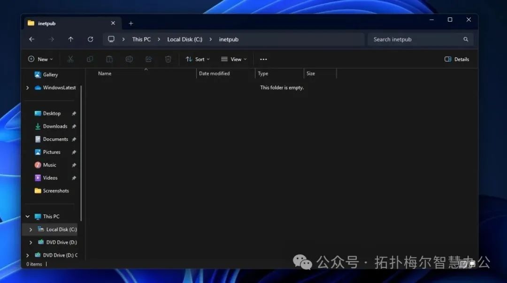Image resolution: width=507 pixels, height=283 pixels.
Task: Refresh the current folder view
Action: pyautogui.click(x=90, y=39)
